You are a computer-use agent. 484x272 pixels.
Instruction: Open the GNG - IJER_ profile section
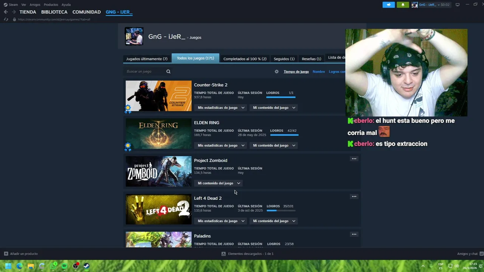[119, 12]
